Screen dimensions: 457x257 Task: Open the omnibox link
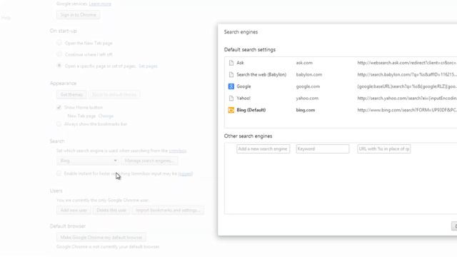coord(178,151)
